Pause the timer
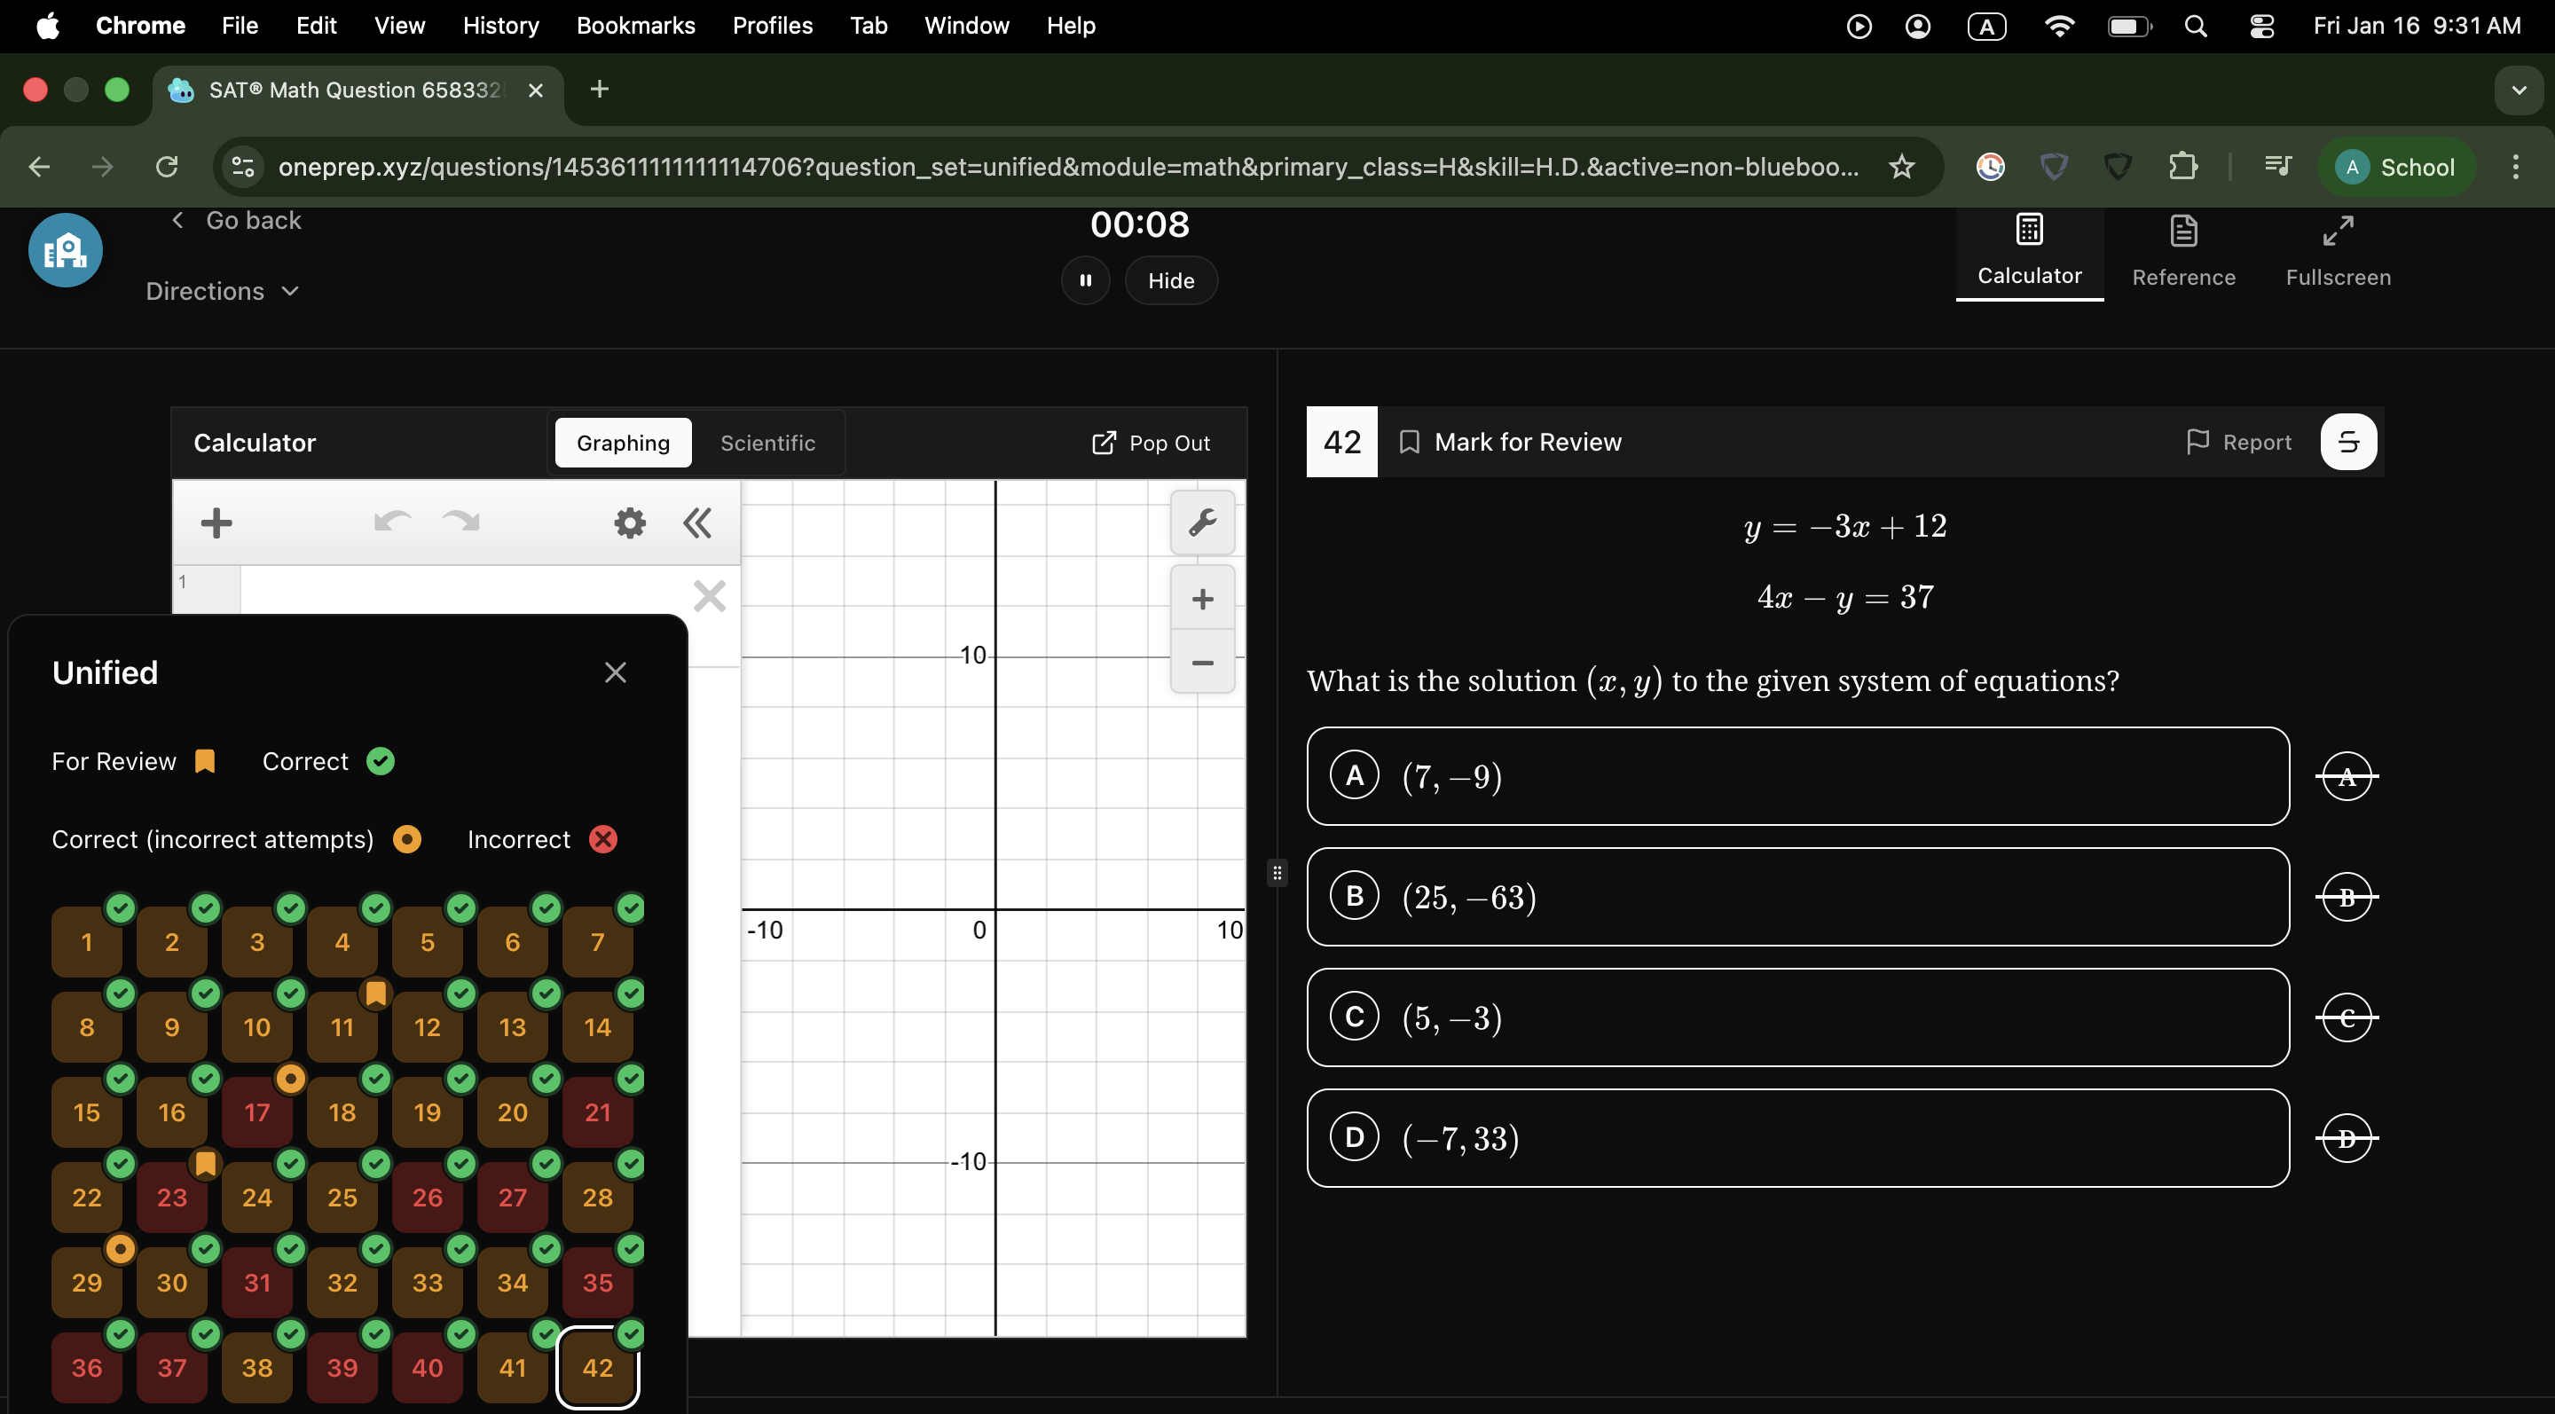Screen dimensions: 2555x1414 (x=1085, y=281)
